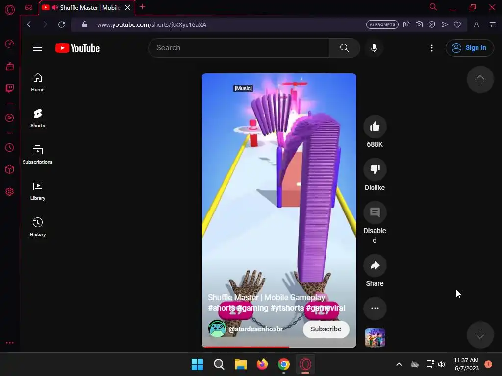
Task: Click the AI Prompts button in address bar
Action: 382,24
